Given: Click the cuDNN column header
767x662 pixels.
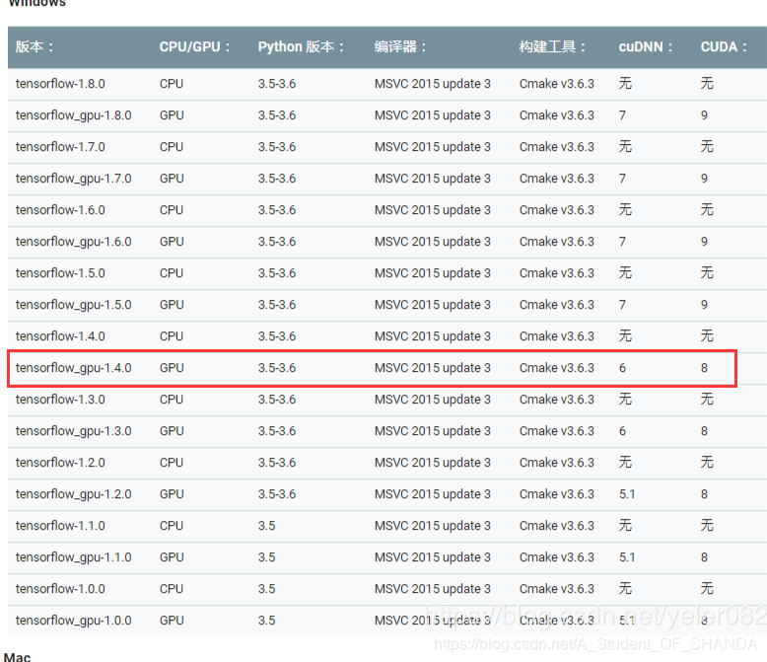Looking at the screenshot, I should pyautogui.click(x=645, y=47).
